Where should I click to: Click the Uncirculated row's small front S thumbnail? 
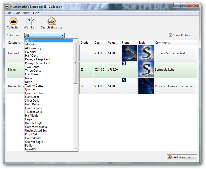tap(124, 80)
